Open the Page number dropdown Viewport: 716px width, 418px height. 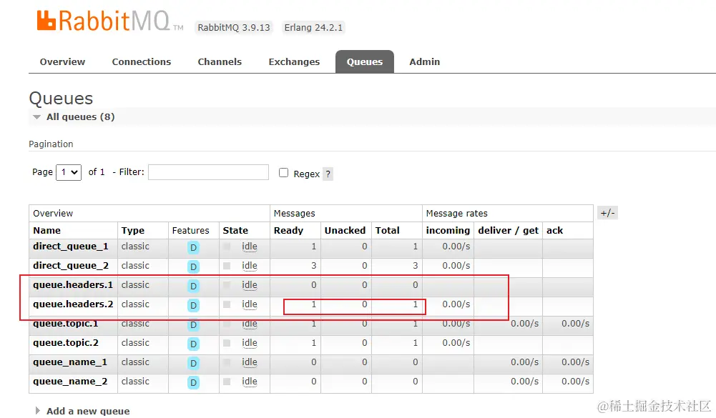tap(69, 172)
